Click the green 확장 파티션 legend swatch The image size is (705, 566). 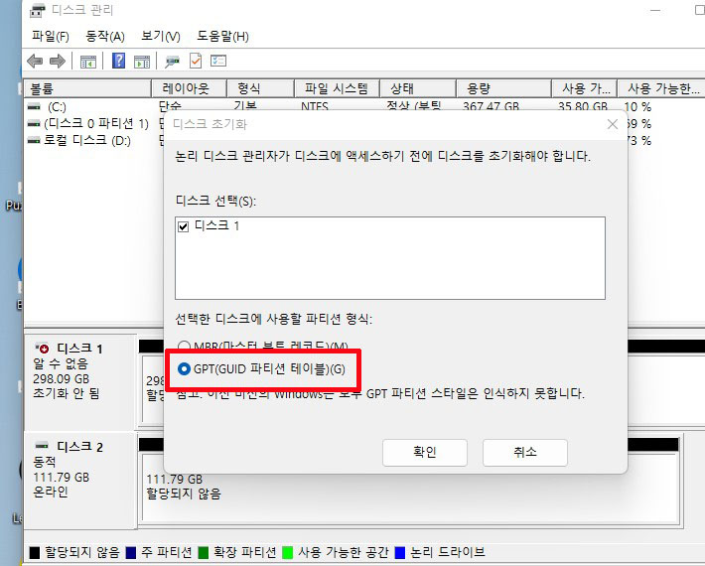point(204,552)
